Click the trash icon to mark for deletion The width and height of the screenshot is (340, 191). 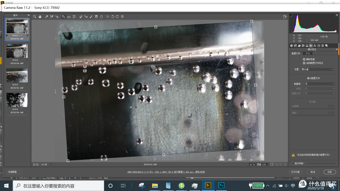pos(122,17)
